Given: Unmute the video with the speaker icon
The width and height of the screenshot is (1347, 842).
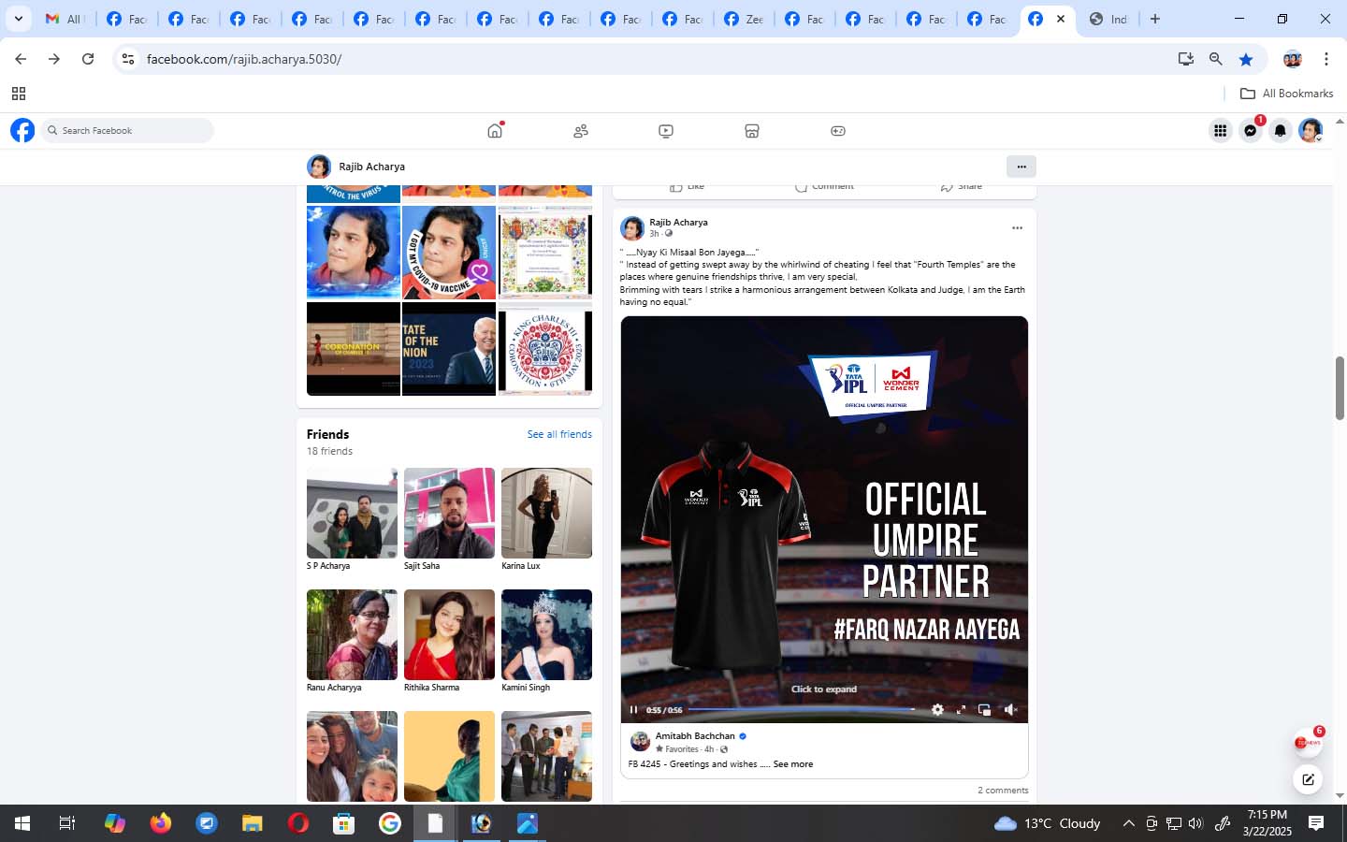Looking at the screenshot, I should point(1010,710).
